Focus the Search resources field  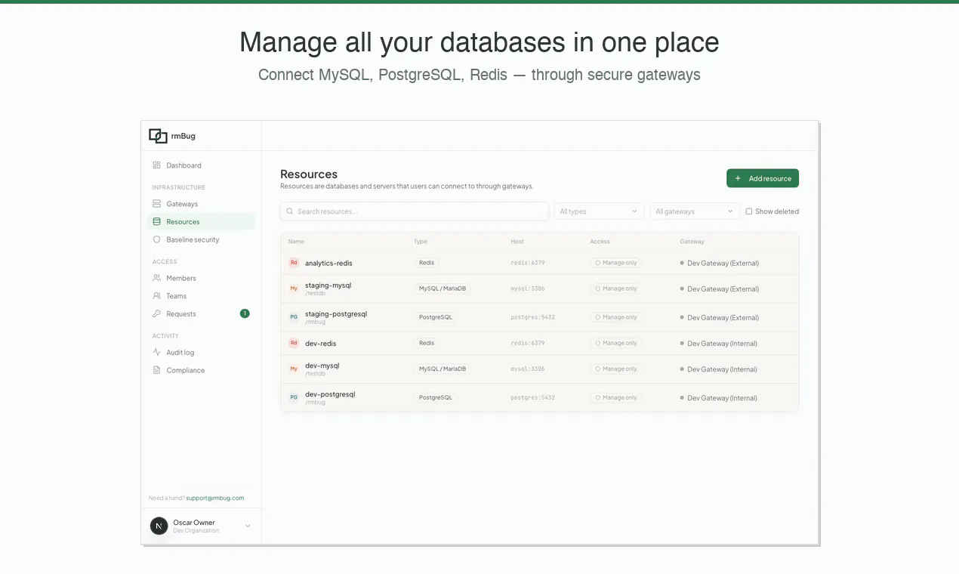[414, 211]
